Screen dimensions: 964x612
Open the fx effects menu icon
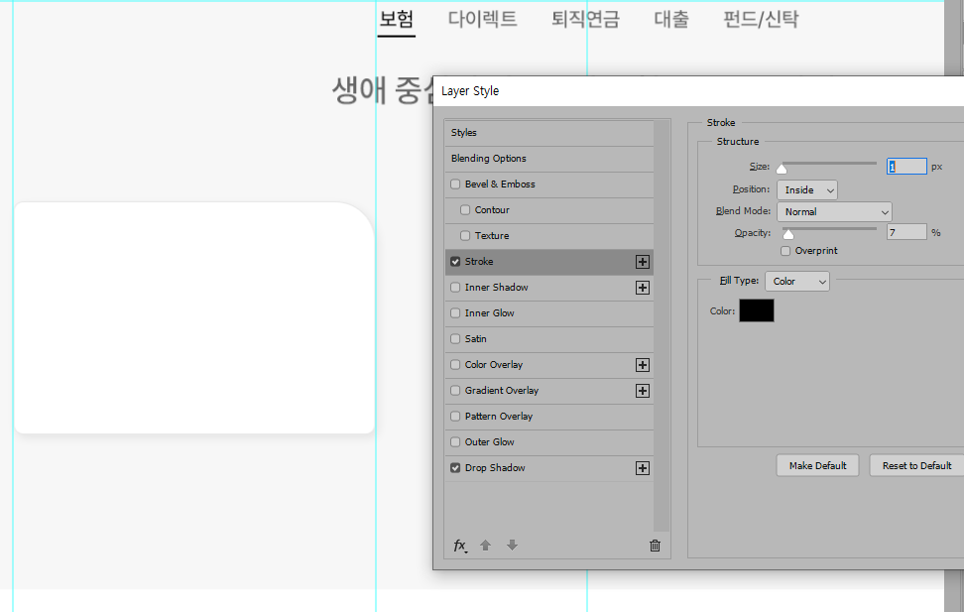tap(460, 546)
